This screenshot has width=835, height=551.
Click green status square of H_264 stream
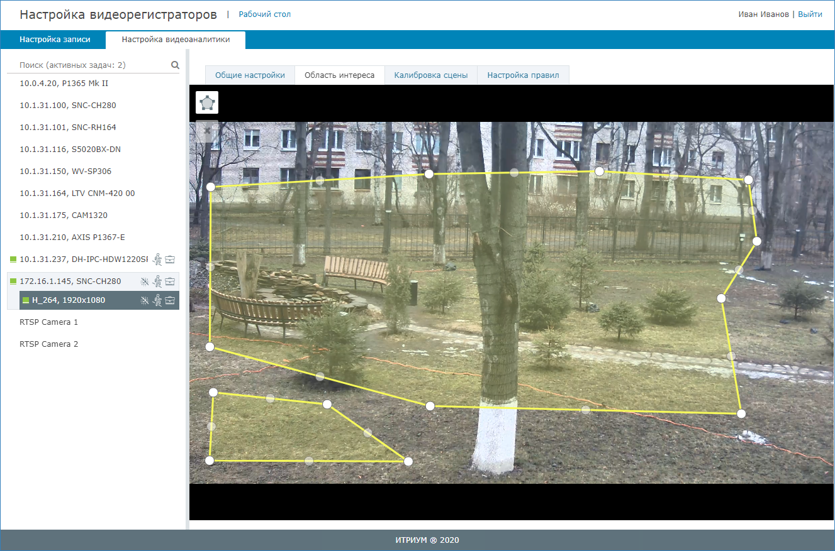tap(26, 300)
